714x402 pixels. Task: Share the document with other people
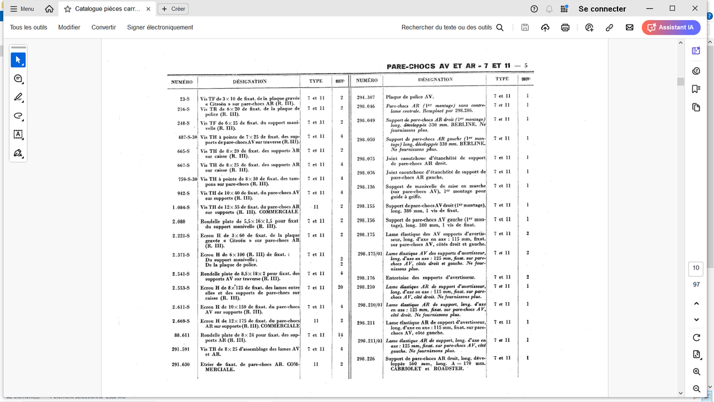click(x=590, y=27)
